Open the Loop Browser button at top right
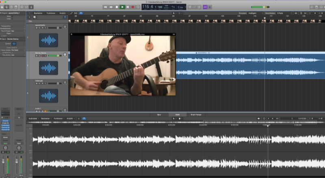Image resolution: width=325 pixels, height=178 pixels. (321, 7)
